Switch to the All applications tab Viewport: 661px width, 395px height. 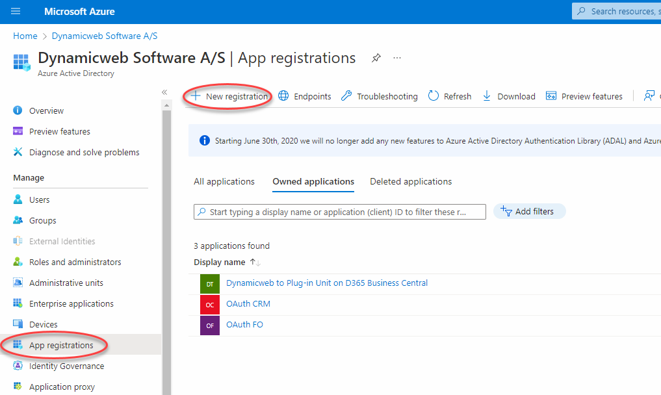224,182
